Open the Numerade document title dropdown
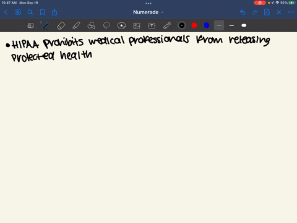 point(148,12)
